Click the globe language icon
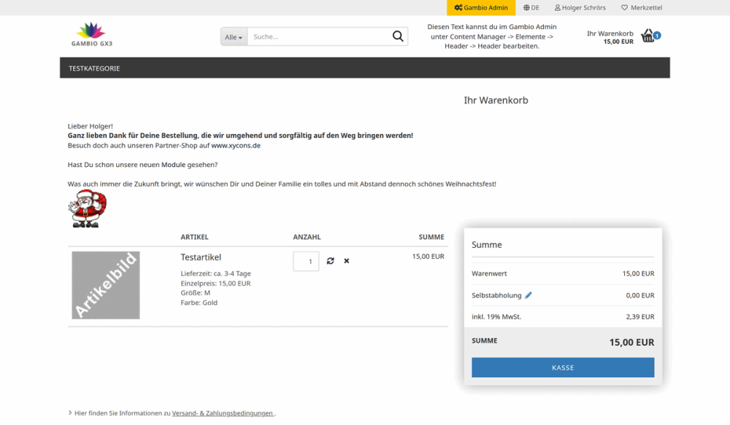 [x=526, y=7]
